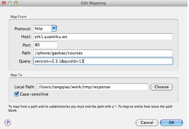The image size is (189, 129).
Task: Toggle the Case-sensitive checkbox
Action: tap(16, 94)
